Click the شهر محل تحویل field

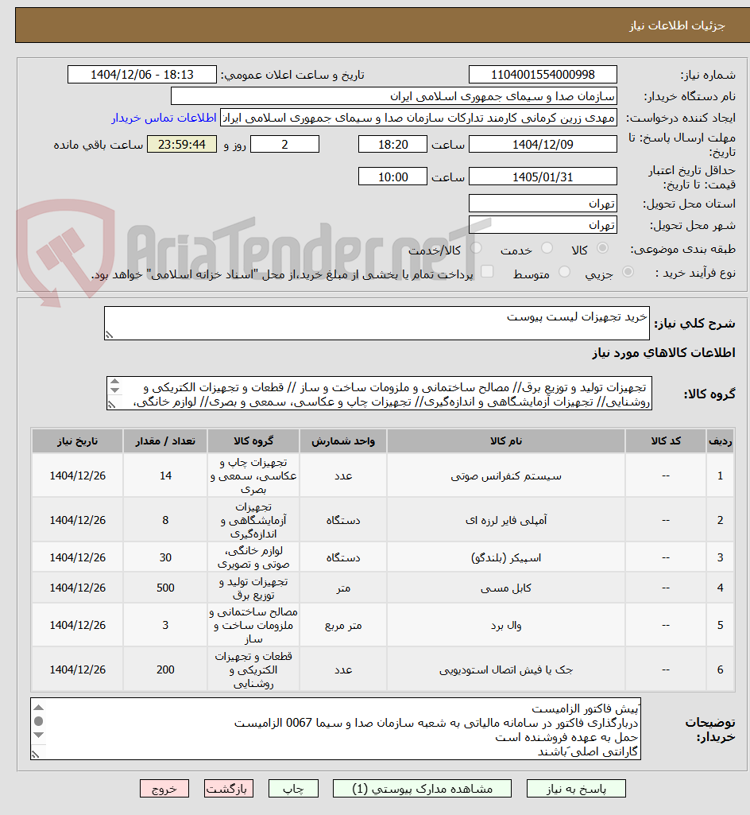coord(543,225)
